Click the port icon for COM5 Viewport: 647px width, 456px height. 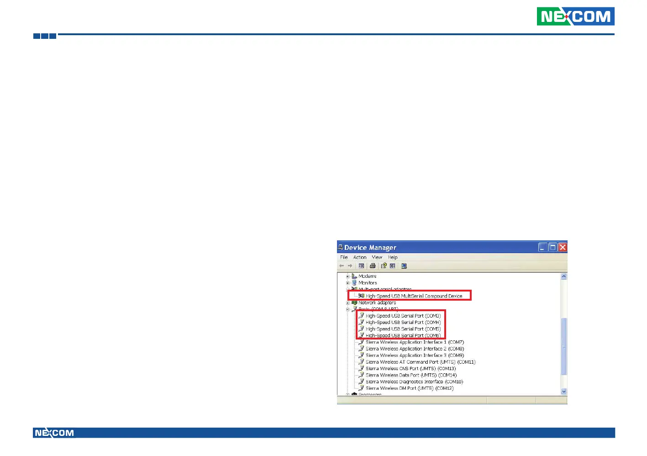coord(361,329)
